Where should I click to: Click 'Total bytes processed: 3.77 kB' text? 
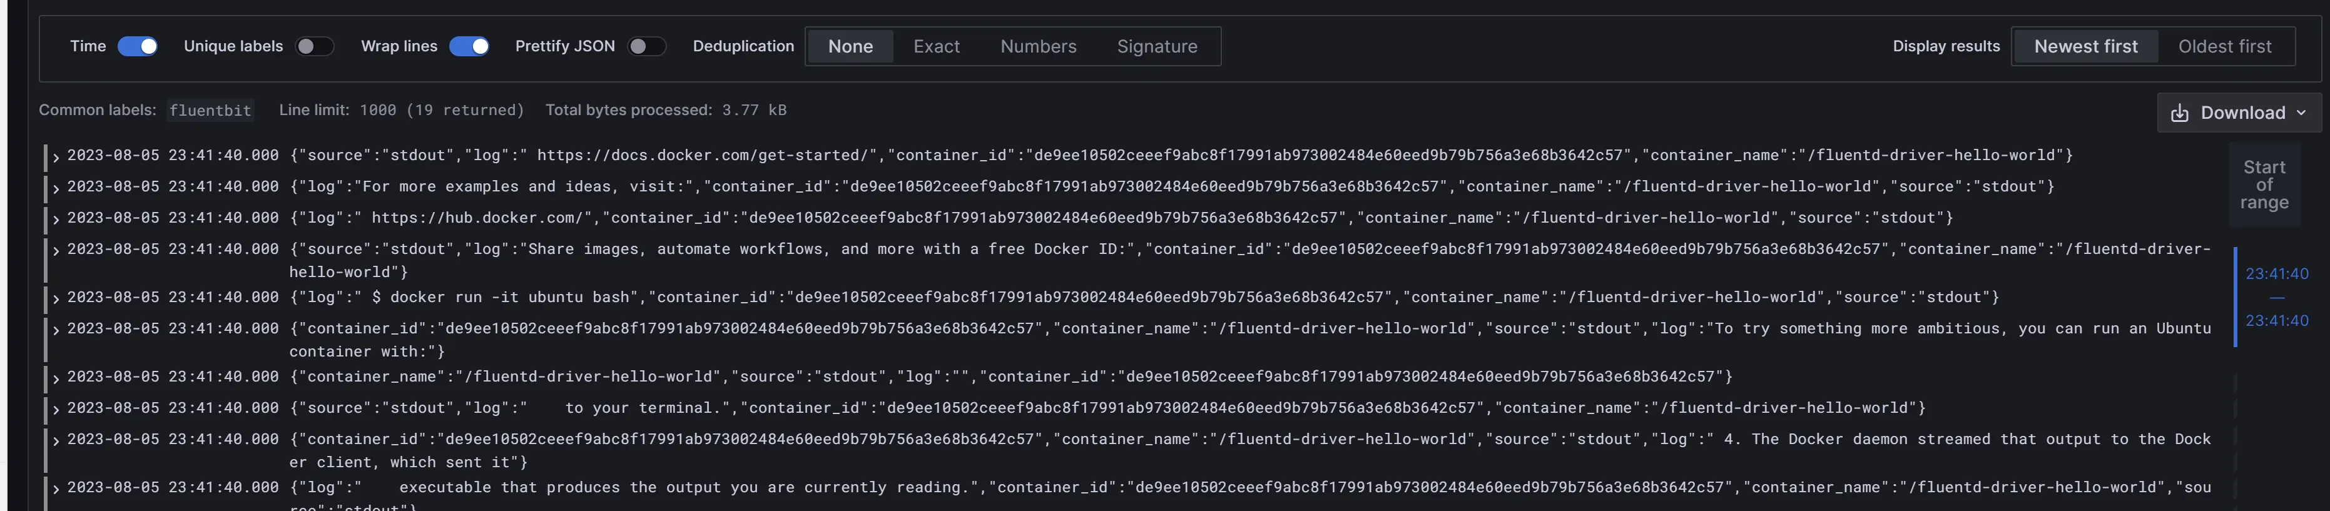click(666, 109)
